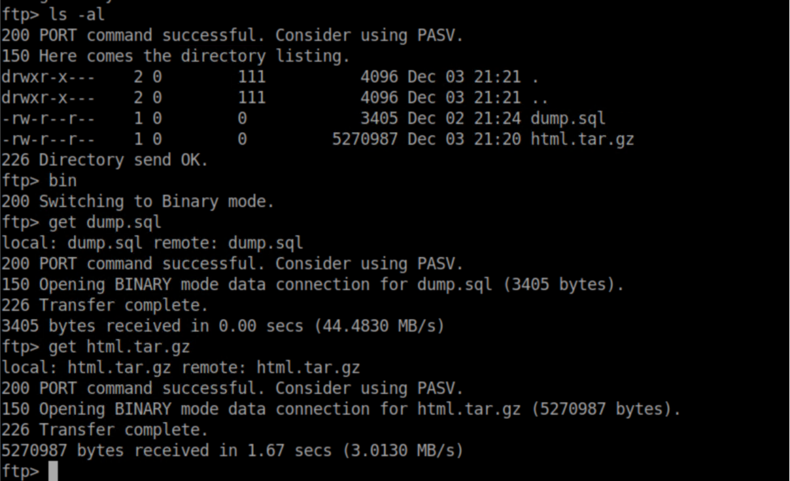790x481 pixels.
Task: Click the double-dot parent directory entry
Action: click(540, 99)
